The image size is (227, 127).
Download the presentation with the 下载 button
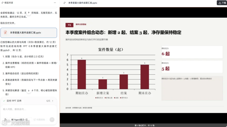tap(222, 3)
